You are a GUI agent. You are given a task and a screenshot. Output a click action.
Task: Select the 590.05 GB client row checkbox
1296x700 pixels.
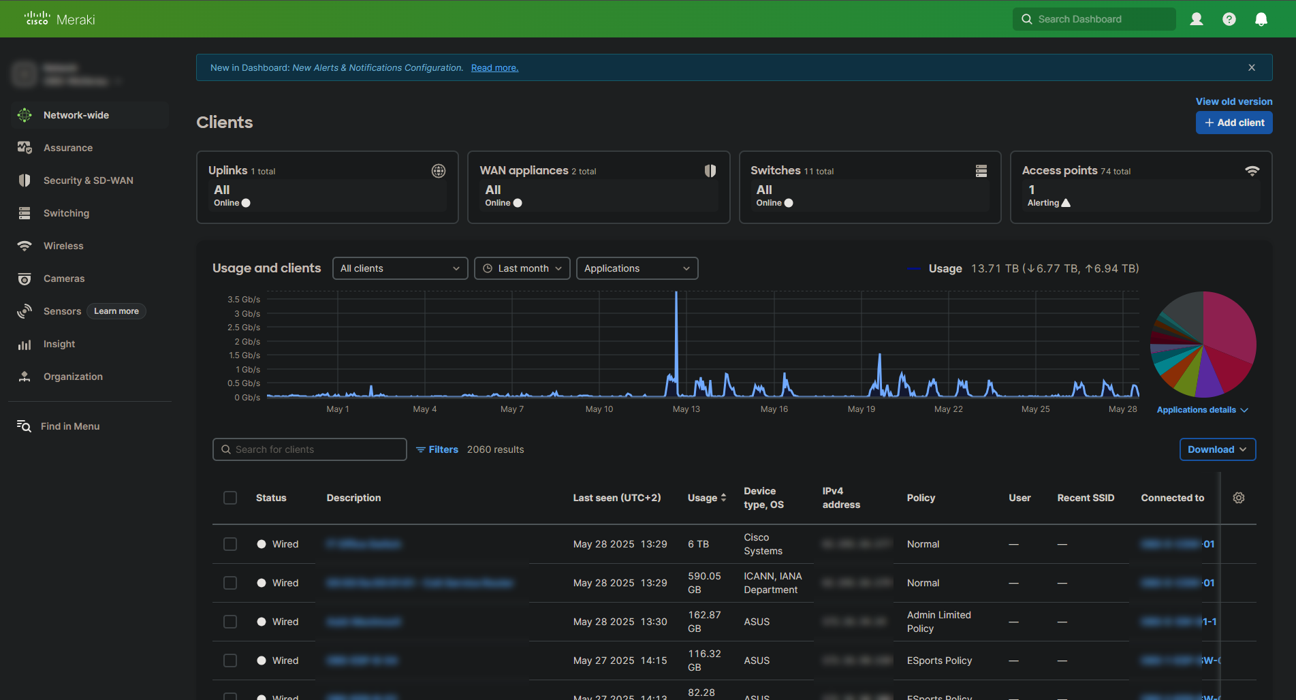click(230, 583)
